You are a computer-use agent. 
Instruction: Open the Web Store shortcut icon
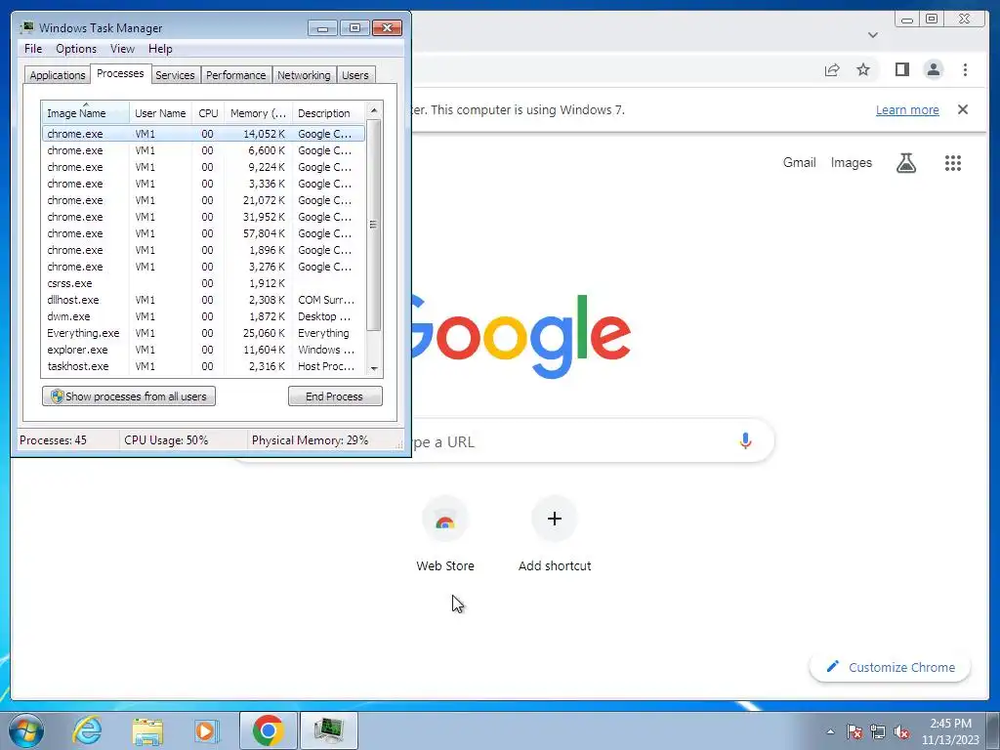tap(445, 520)
